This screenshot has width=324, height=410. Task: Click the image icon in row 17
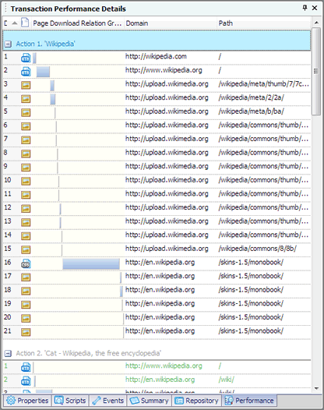pos(26,277)
